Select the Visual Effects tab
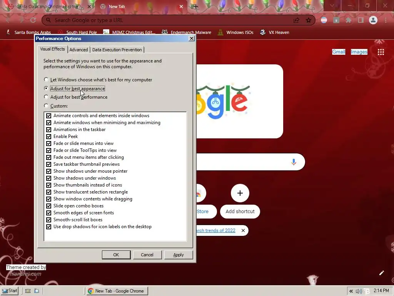Image resolution: width=394 pixels, height=296 pixels. point(52,49)
